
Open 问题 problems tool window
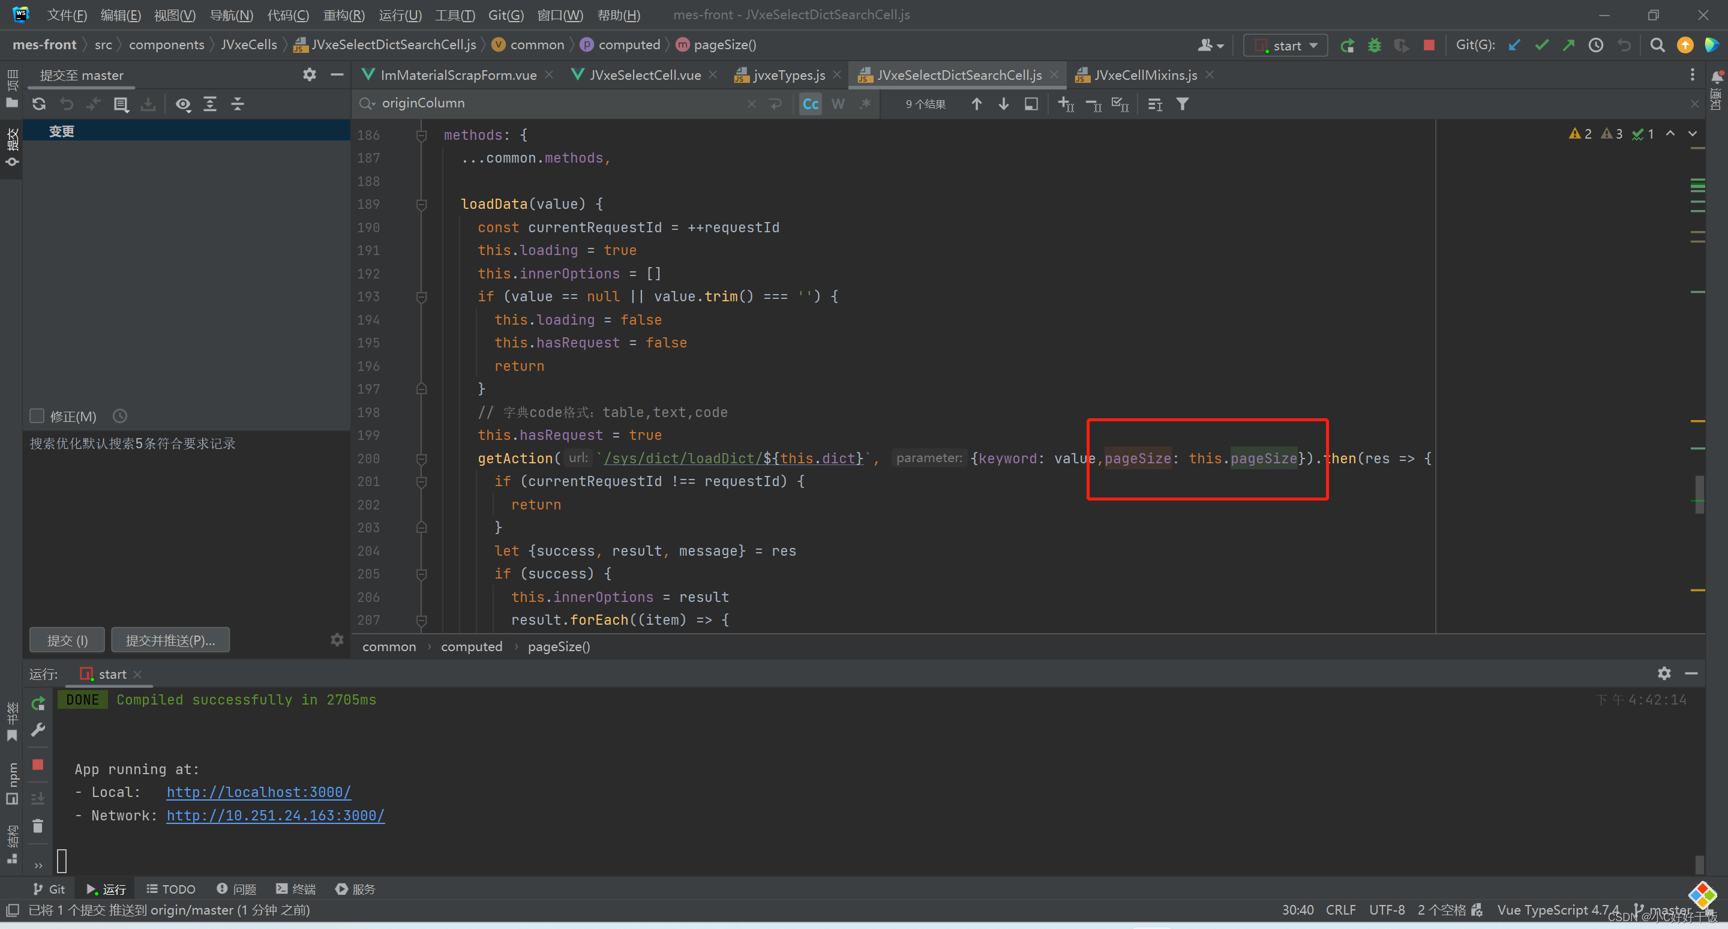pyautogui.click(x=236, y=889)
